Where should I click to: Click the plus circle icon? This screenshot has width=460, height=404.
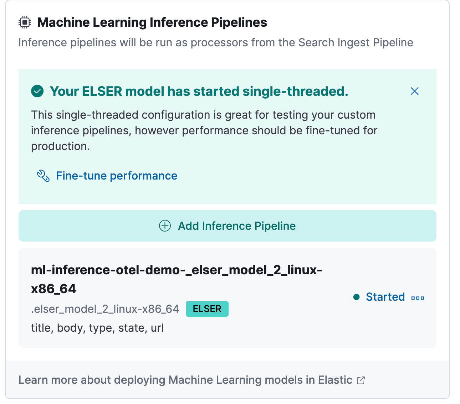click(x=165, y=226)
